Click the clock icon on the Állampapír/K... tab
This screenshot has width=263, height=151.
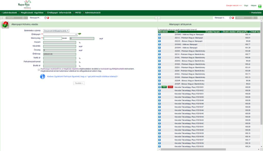click(46, 18)
